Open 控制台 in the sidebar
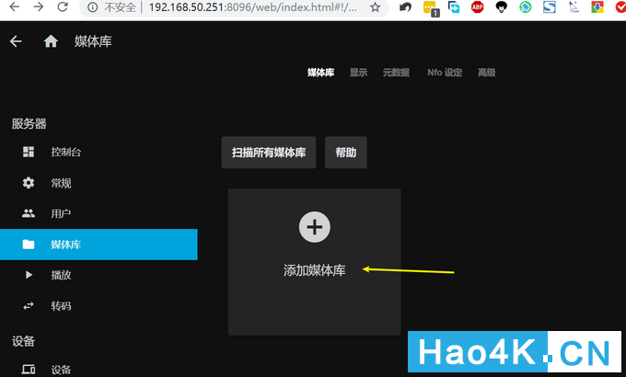Image resolution: width=626 pixels, height=377 pixels. tap(99, 152)
